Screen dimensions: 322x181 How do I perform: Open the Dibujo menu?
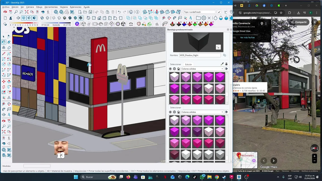(x=39, y=7)
